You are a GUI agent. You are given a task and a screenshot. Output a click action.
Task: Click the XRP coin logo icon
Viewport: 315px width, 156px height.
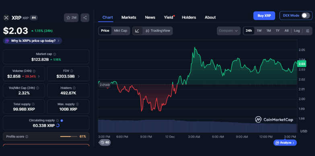(x=6, y=18)
